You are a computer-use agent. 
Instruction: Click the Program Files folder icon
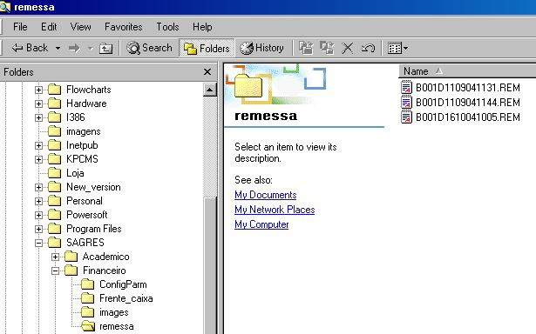point(54,229)
